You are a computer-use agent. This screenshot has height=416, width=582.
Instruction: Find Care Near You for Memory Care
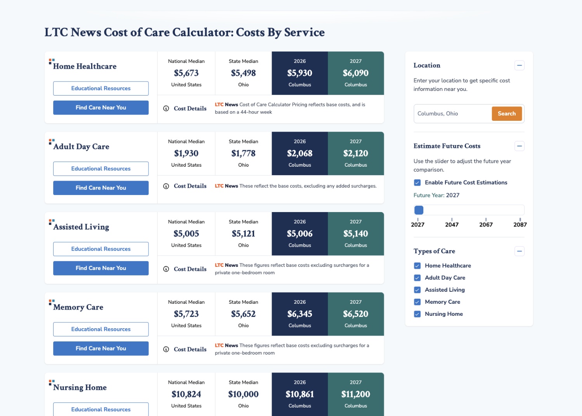(x=101, y=348)
